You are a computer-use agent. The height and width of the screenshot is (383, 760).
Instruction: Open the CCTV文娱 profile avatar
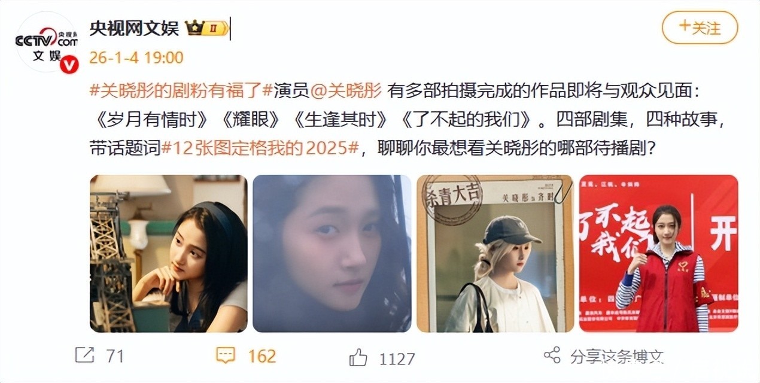point(47,43)
